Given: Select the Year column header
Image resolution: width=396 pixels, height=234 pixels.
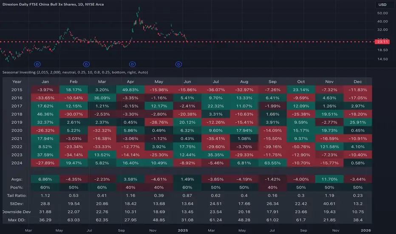Looking at the screenshot, I should pos(17,82).
